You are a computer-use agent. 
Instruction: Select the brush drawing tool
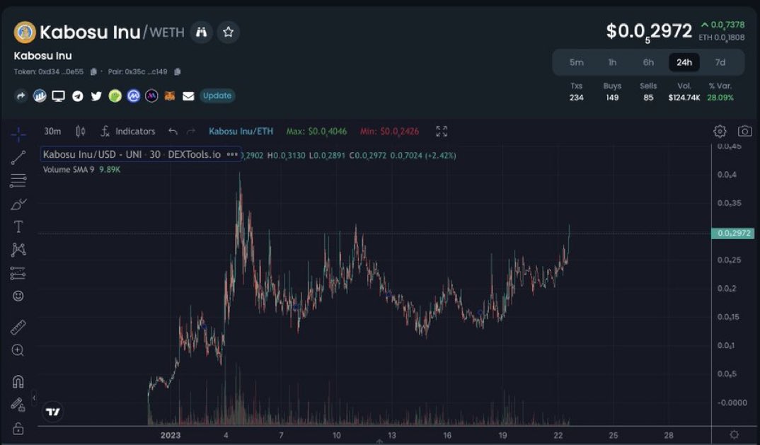point(18,204)
